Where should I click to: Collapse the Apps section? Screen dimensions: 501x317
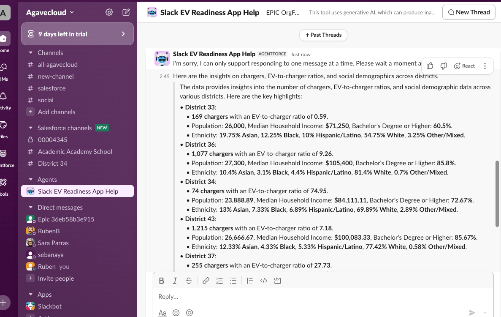[31, 294]
